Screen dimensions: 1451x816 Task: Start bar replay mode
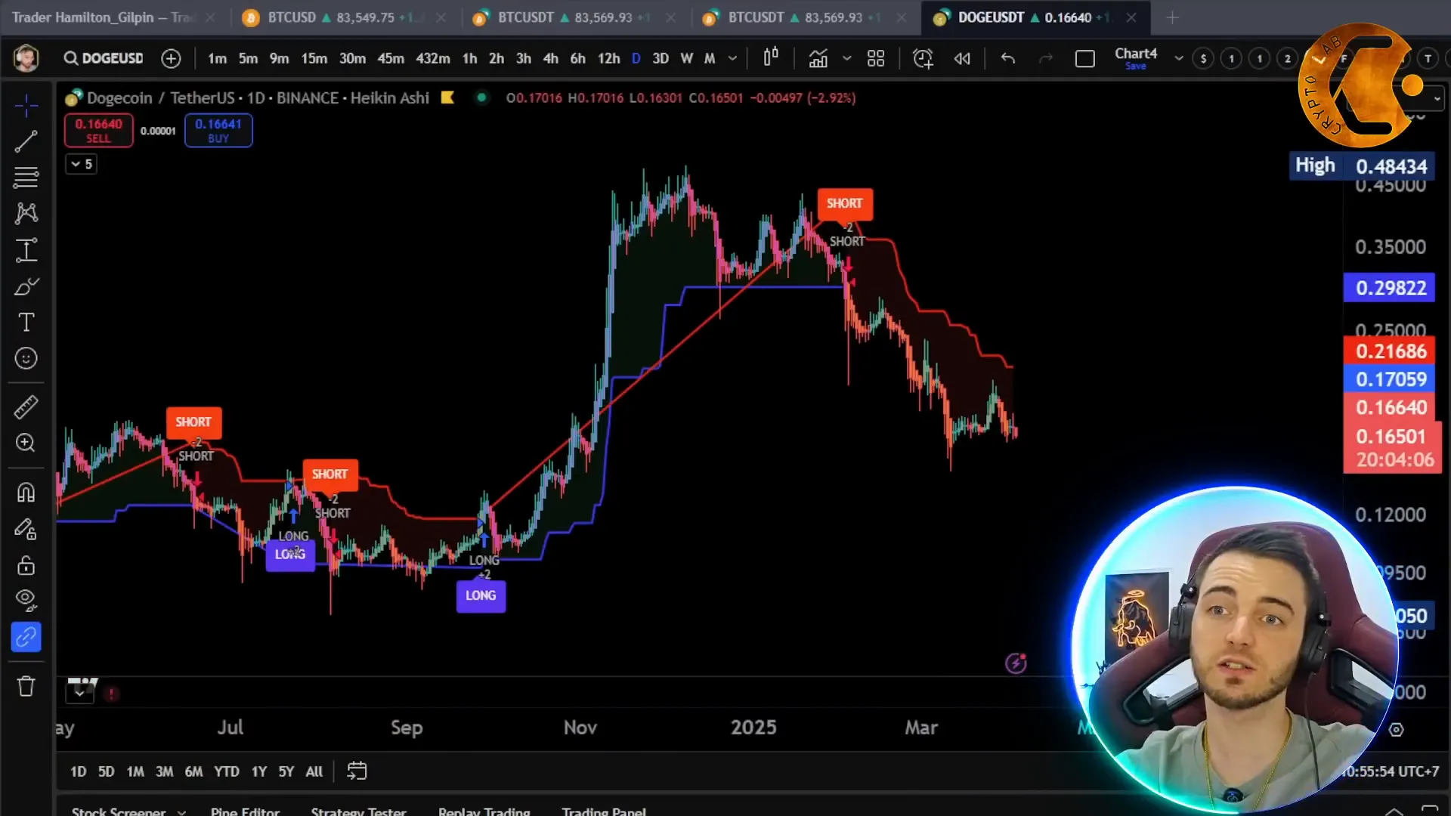coord(962,58)
